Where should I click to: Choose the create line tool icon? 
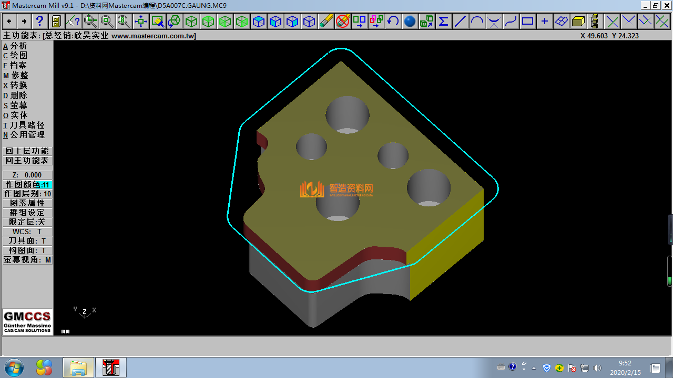click(460, 22)
